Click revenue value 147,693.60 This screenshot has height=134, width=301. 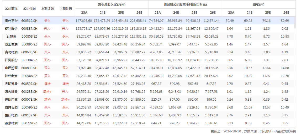84,20
